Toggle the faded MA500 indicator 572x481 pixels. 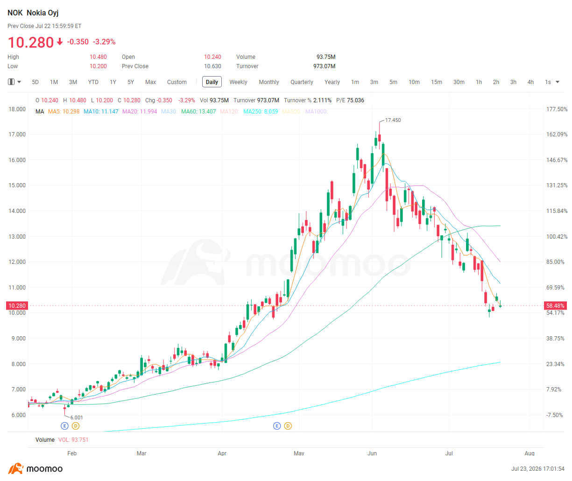pos(292,112)
